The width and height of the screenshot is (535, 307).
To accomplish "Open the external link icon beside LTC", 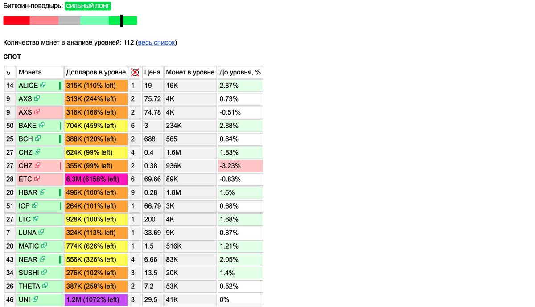I will point(36,219).
